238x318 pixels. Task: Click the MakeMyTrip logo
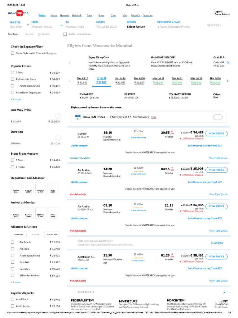(18, 13)
